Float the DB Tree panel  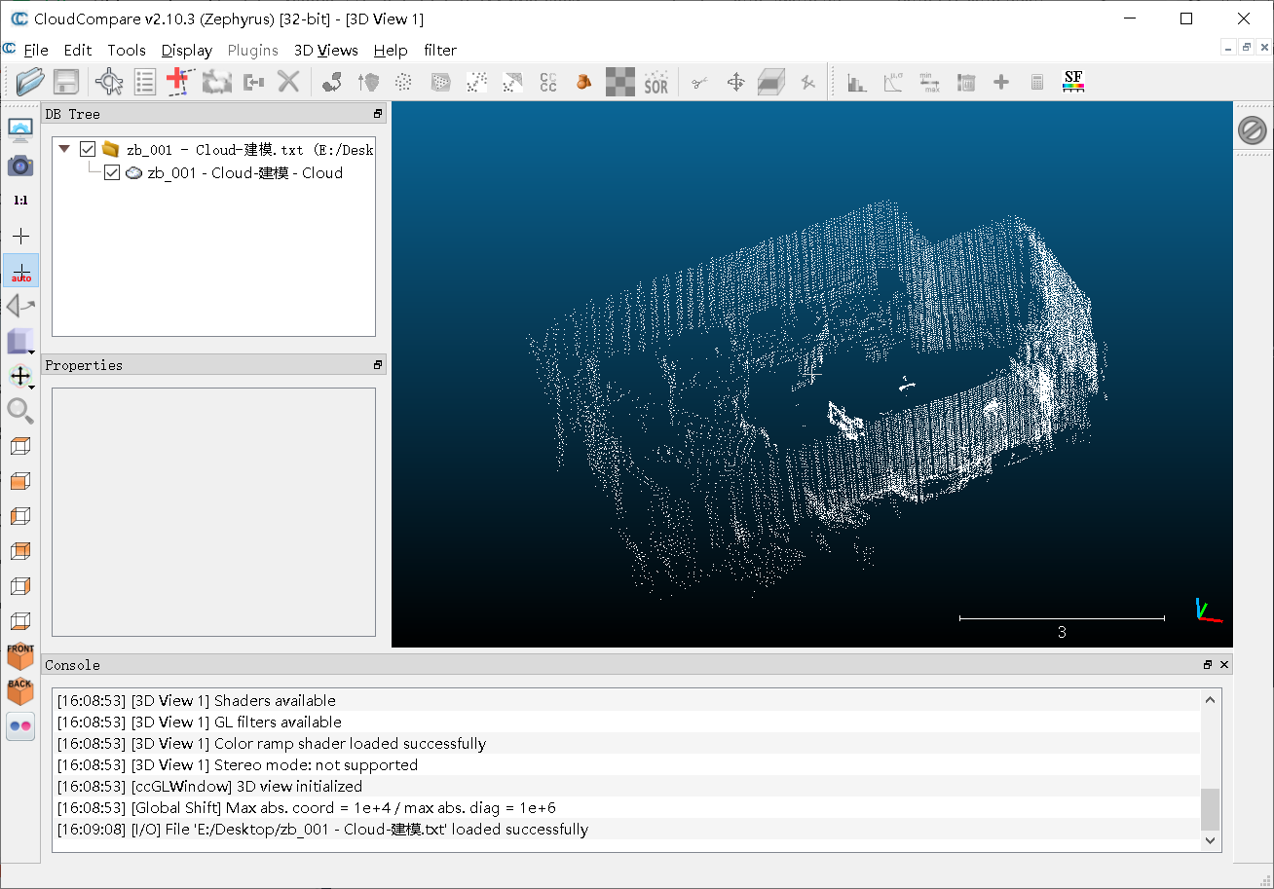pyautogui.click(x=378, y=114)
